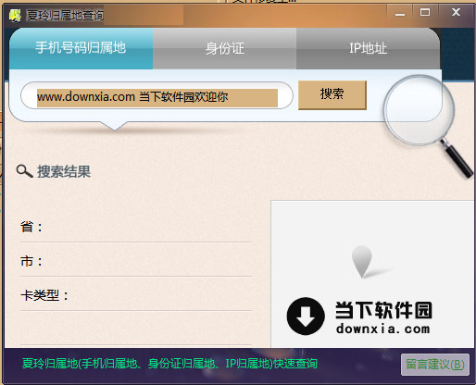Open the 身份证 tab

tap(225, 48)
